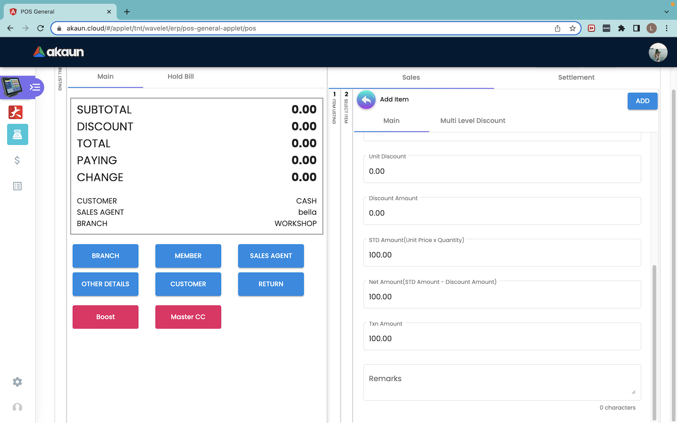Expand the POS applet sidebar menu
Viewport: 677px width, 423px height.
[35, 87]
